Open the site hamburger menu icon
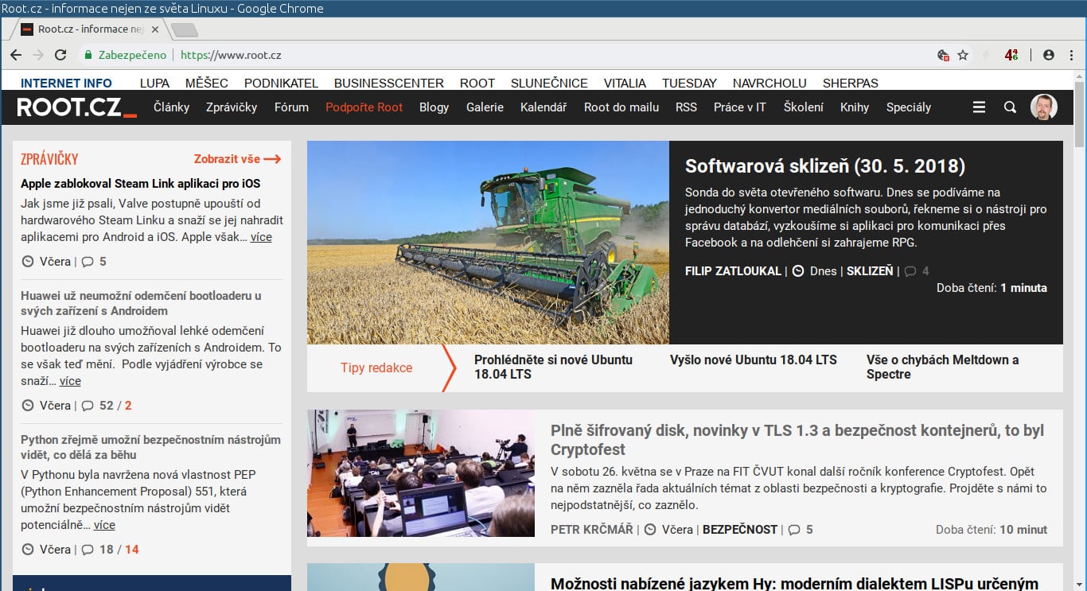This screenshot has width=1087, height=591. tap(979, 107)
